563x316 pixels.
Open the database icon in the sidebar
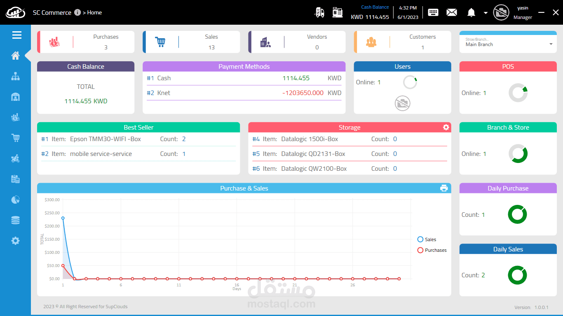tap(15, 220)
